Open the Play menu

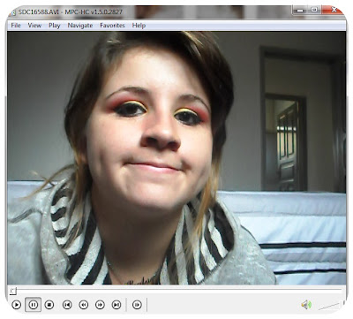click(x=55, y=26)
